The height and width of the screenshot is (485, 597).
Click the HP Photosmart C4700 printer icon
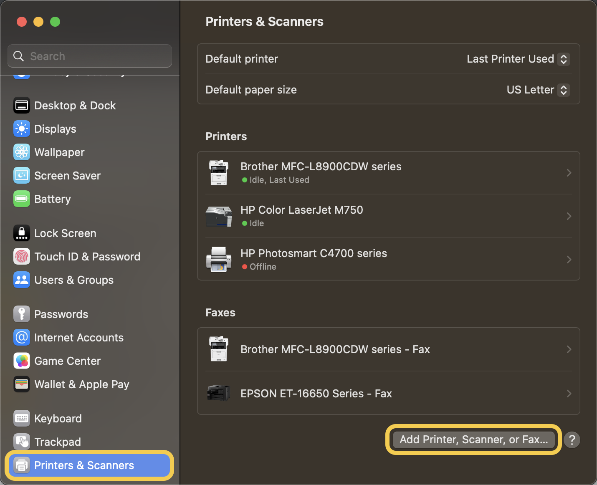(219, 259)
